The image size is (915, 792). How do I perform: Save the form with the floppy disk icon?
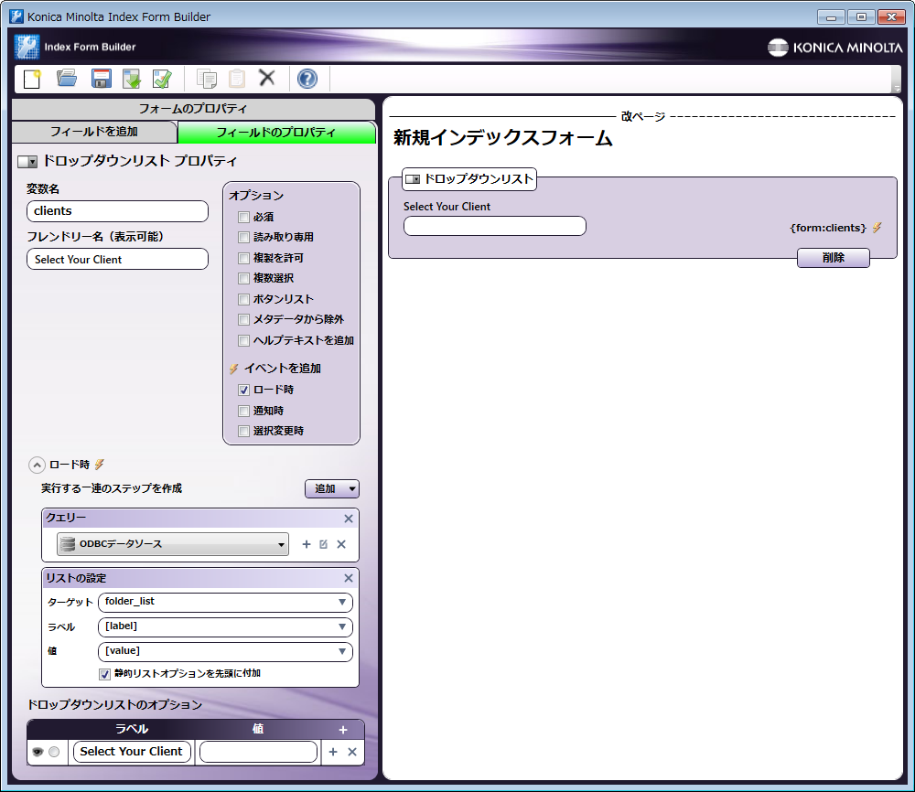coord(101,79)
